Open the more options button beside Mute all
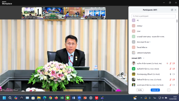The height and width of the screenshot is (101, 179). [169, 90]
